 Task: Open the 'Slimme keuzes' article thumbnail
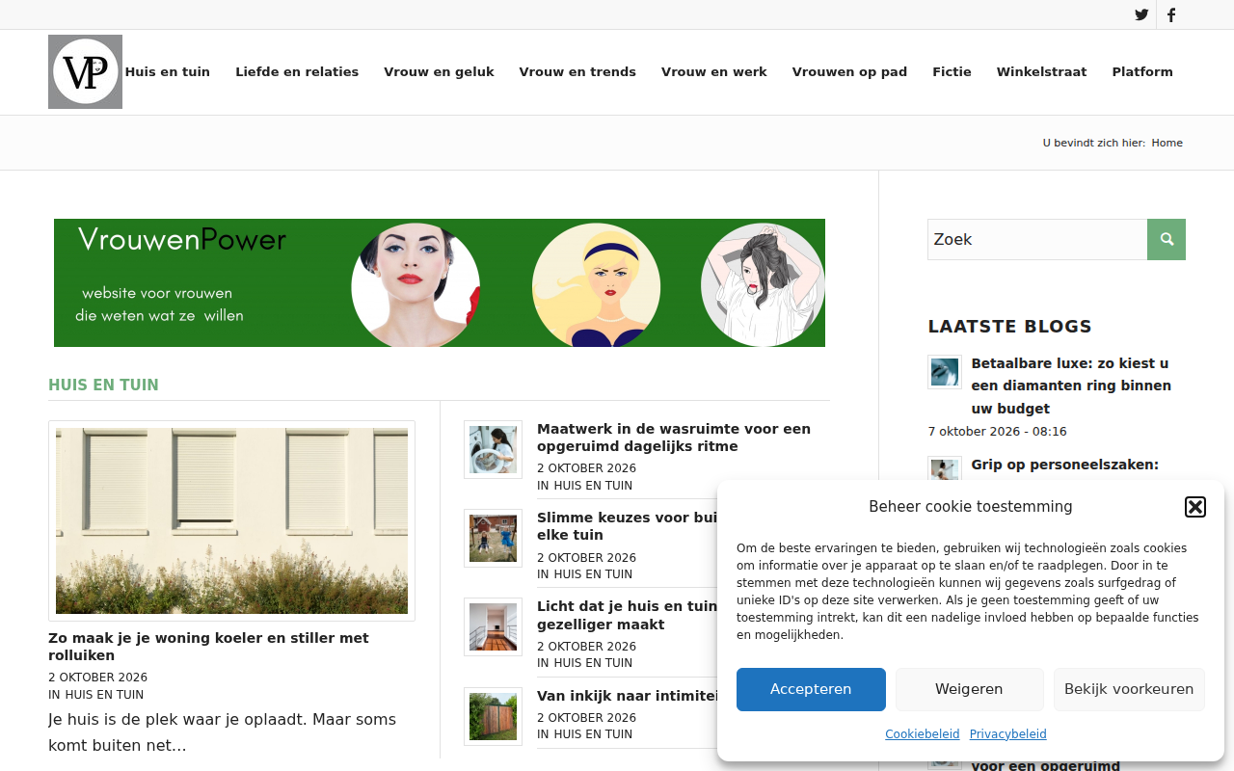click(493, 538)
